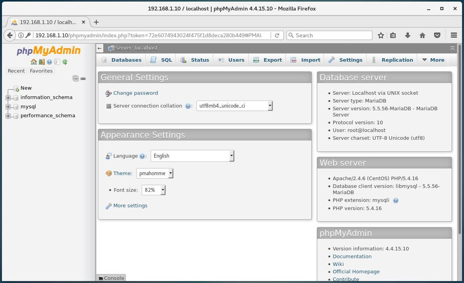The image size is (464, 283).
Task: Switch to the Databases tab
Action: (122, 60)
